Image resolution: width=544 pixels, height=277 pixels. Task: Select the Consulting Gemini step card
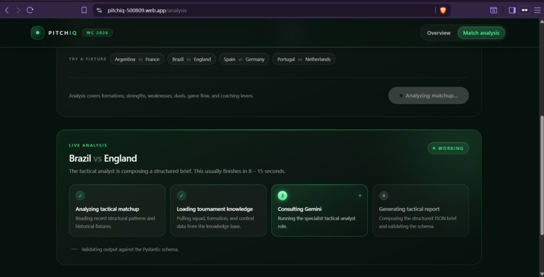pos(319,210)
